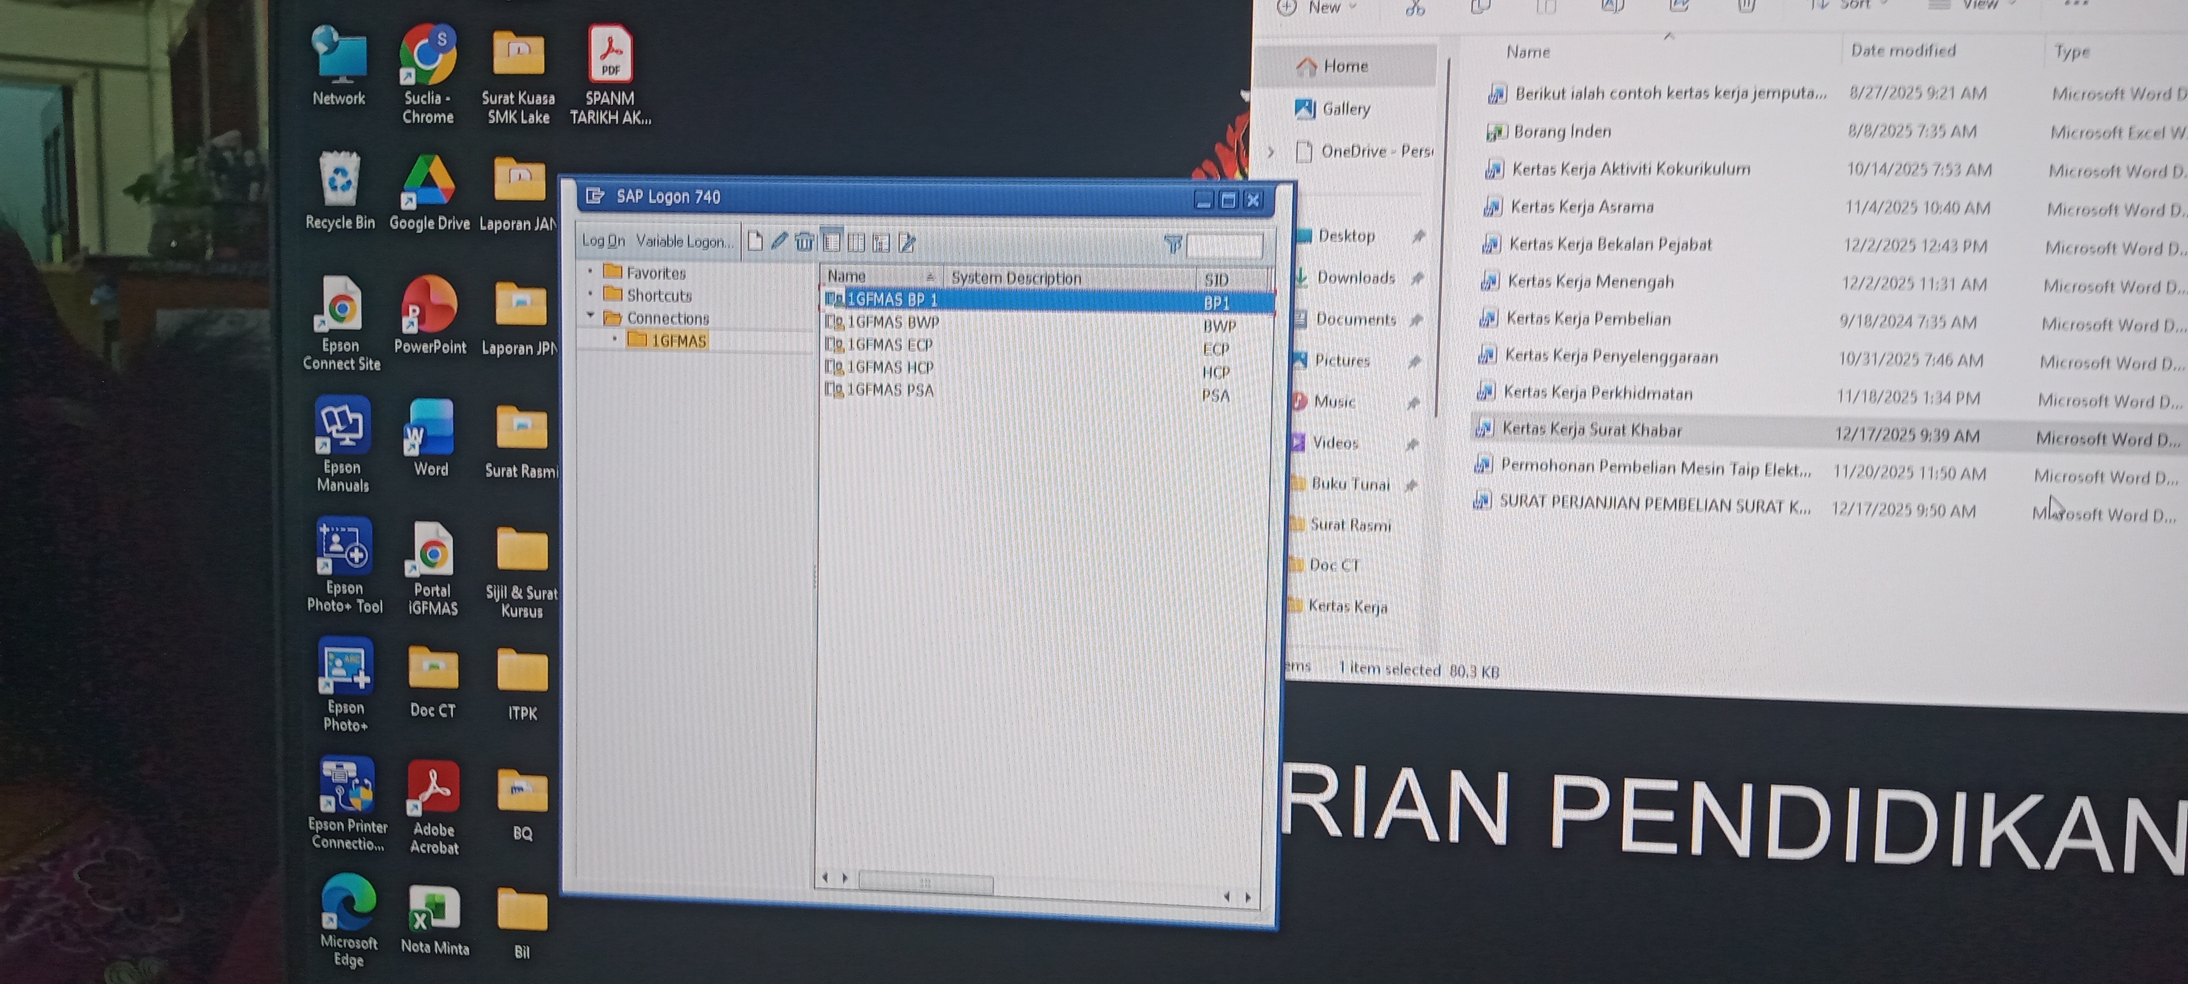The width and height of the screenshot is (2188, 984).
Task: Select Shortcuts folder in SAP tree
Action: [x=647, y=295]
